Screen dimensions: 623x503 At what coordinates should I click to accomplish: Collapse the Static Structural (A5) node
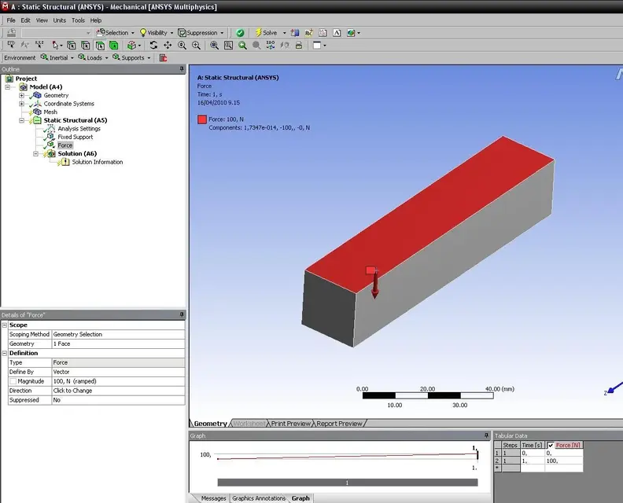21,120
